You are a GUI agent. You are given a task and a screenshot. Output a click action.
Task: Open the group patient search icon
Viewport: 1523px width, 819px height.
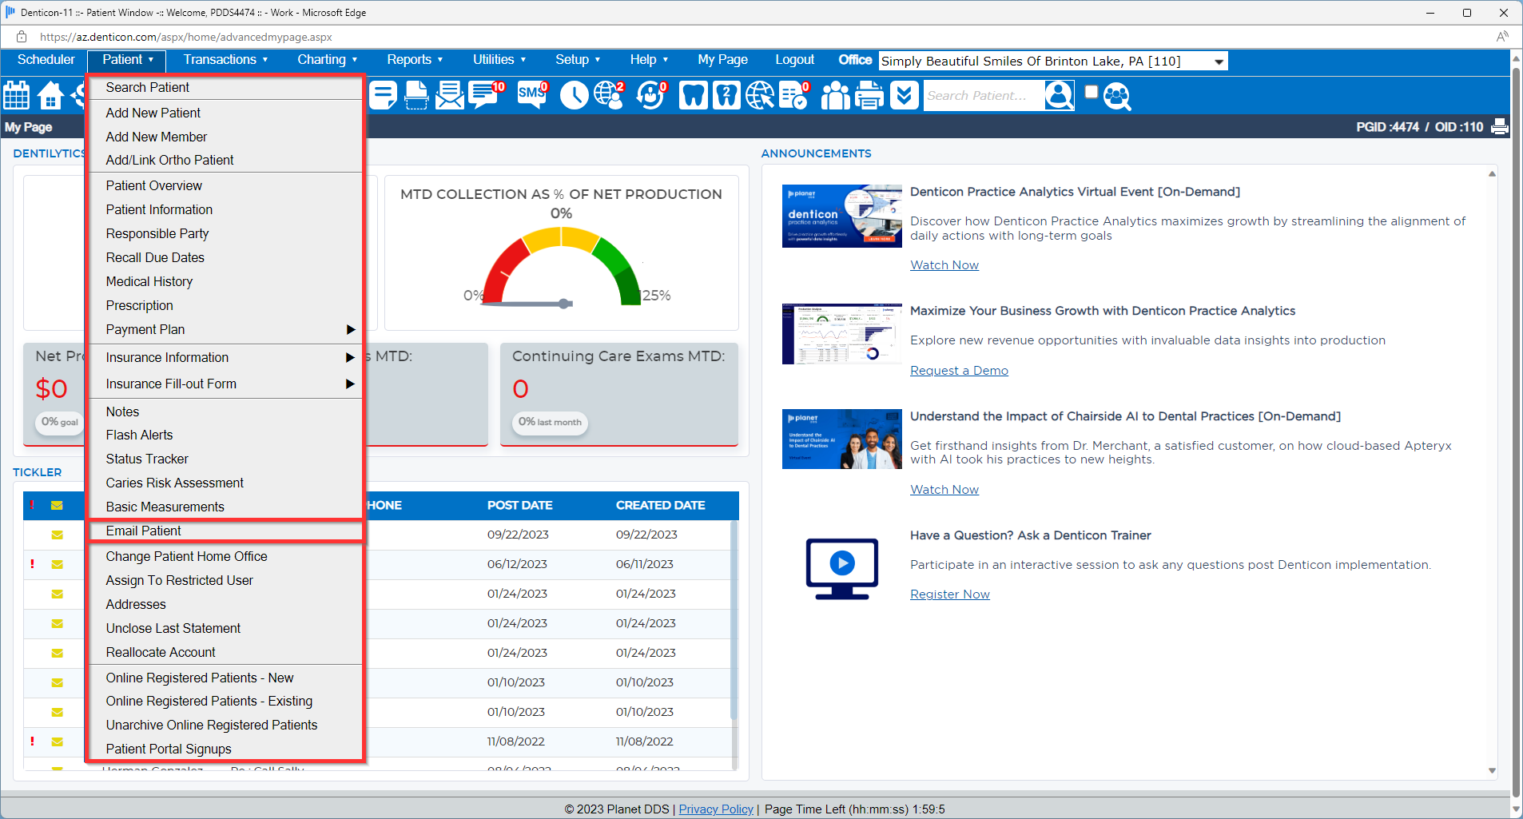coord(1117,97)
